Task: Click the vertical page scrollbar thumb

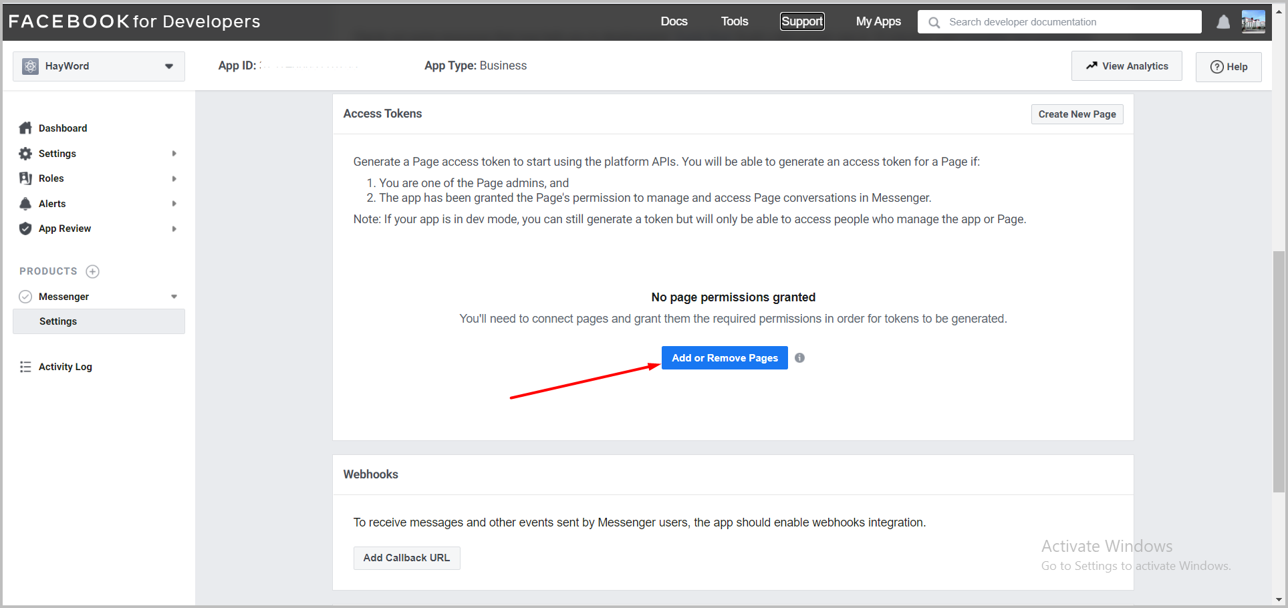Action: coord(1279,371)
